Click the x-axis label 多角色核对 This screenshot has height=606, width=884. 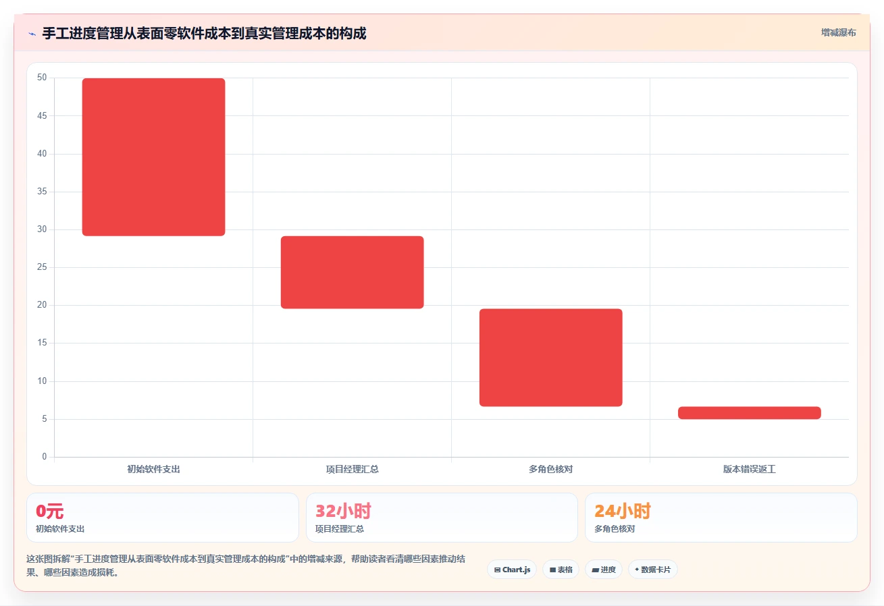click(551, 469)
